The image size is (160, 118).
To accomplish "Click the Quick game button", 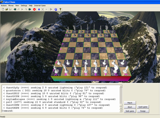I will tap(143, 107).
